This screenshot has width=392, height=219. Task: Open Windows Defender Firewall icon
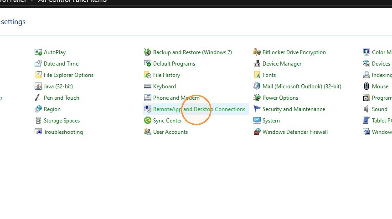click(x=257, y=132)
